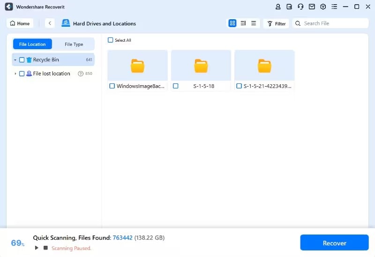Click the File lost location count 850
This screenshot has height=257, width=375.
pos(89,73)
